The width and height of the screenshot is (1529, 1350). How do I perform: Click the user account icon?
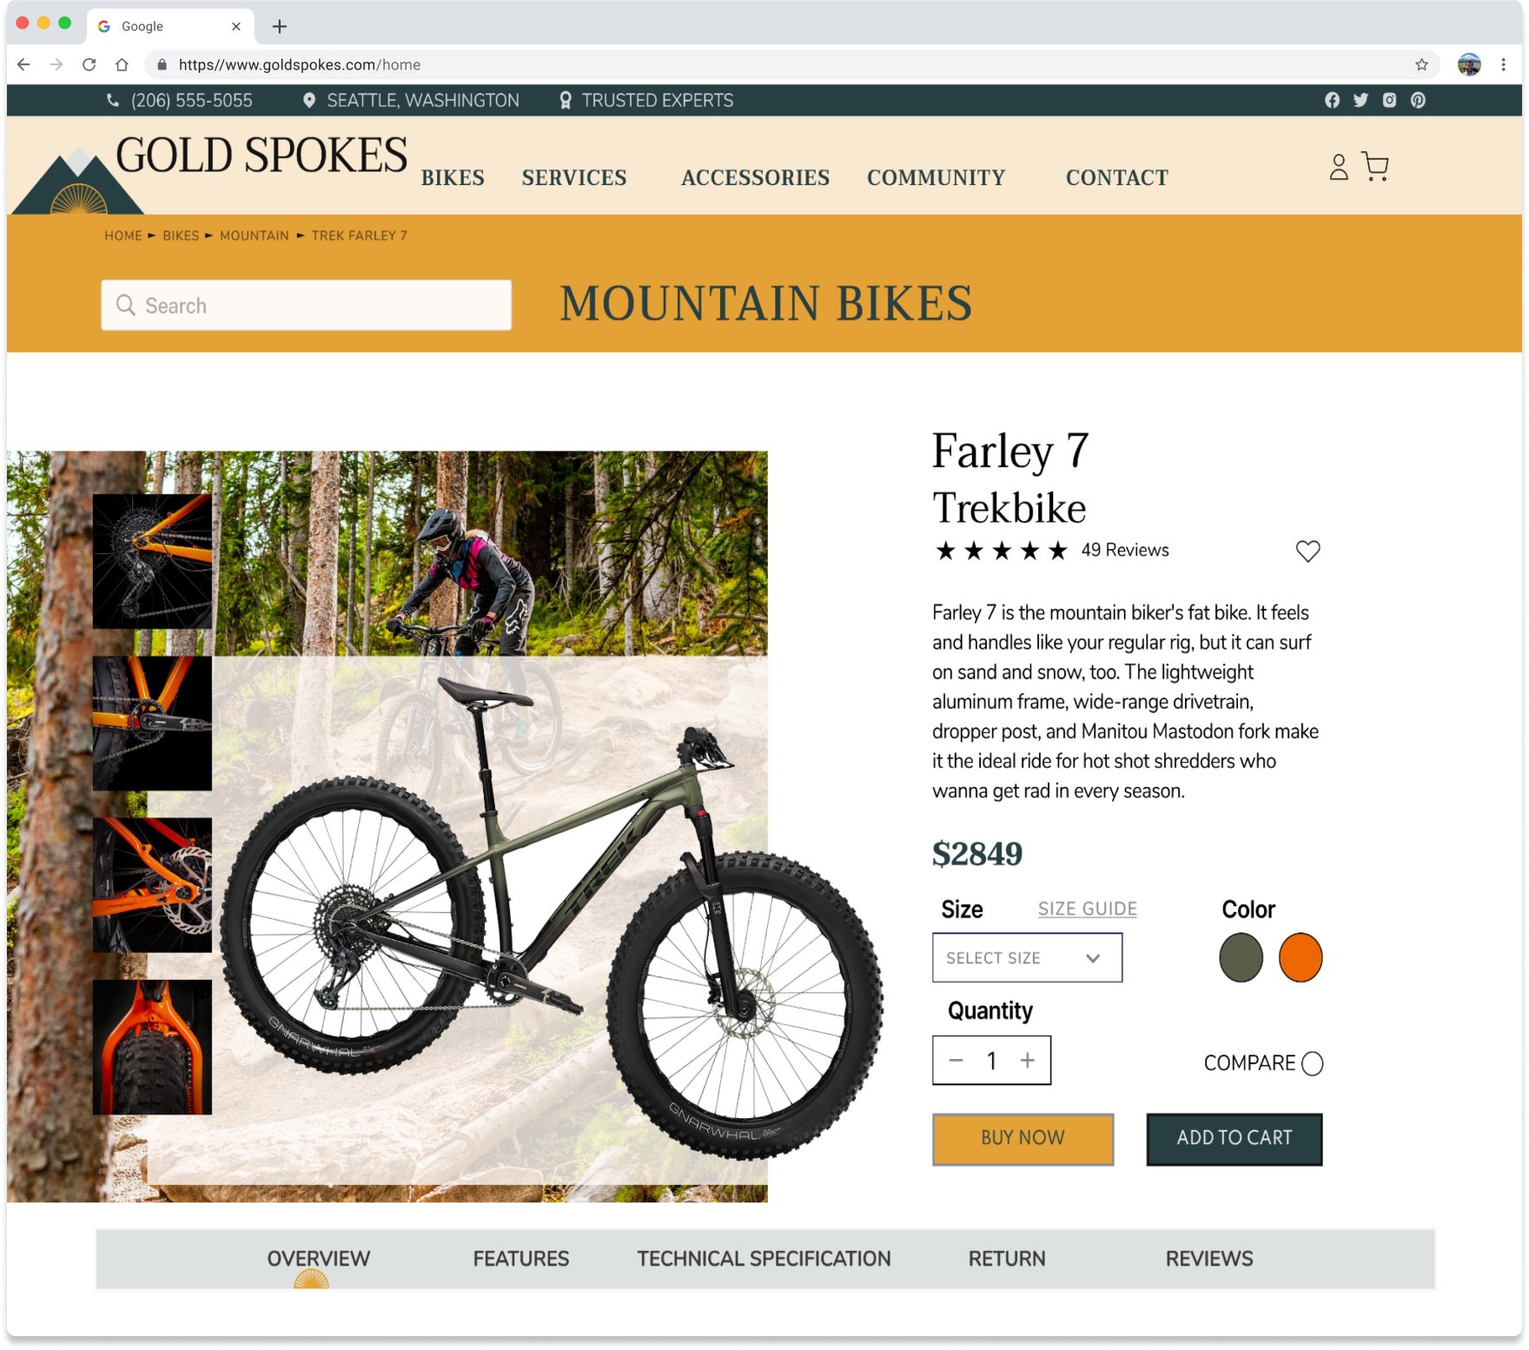tap(1339, 167)
